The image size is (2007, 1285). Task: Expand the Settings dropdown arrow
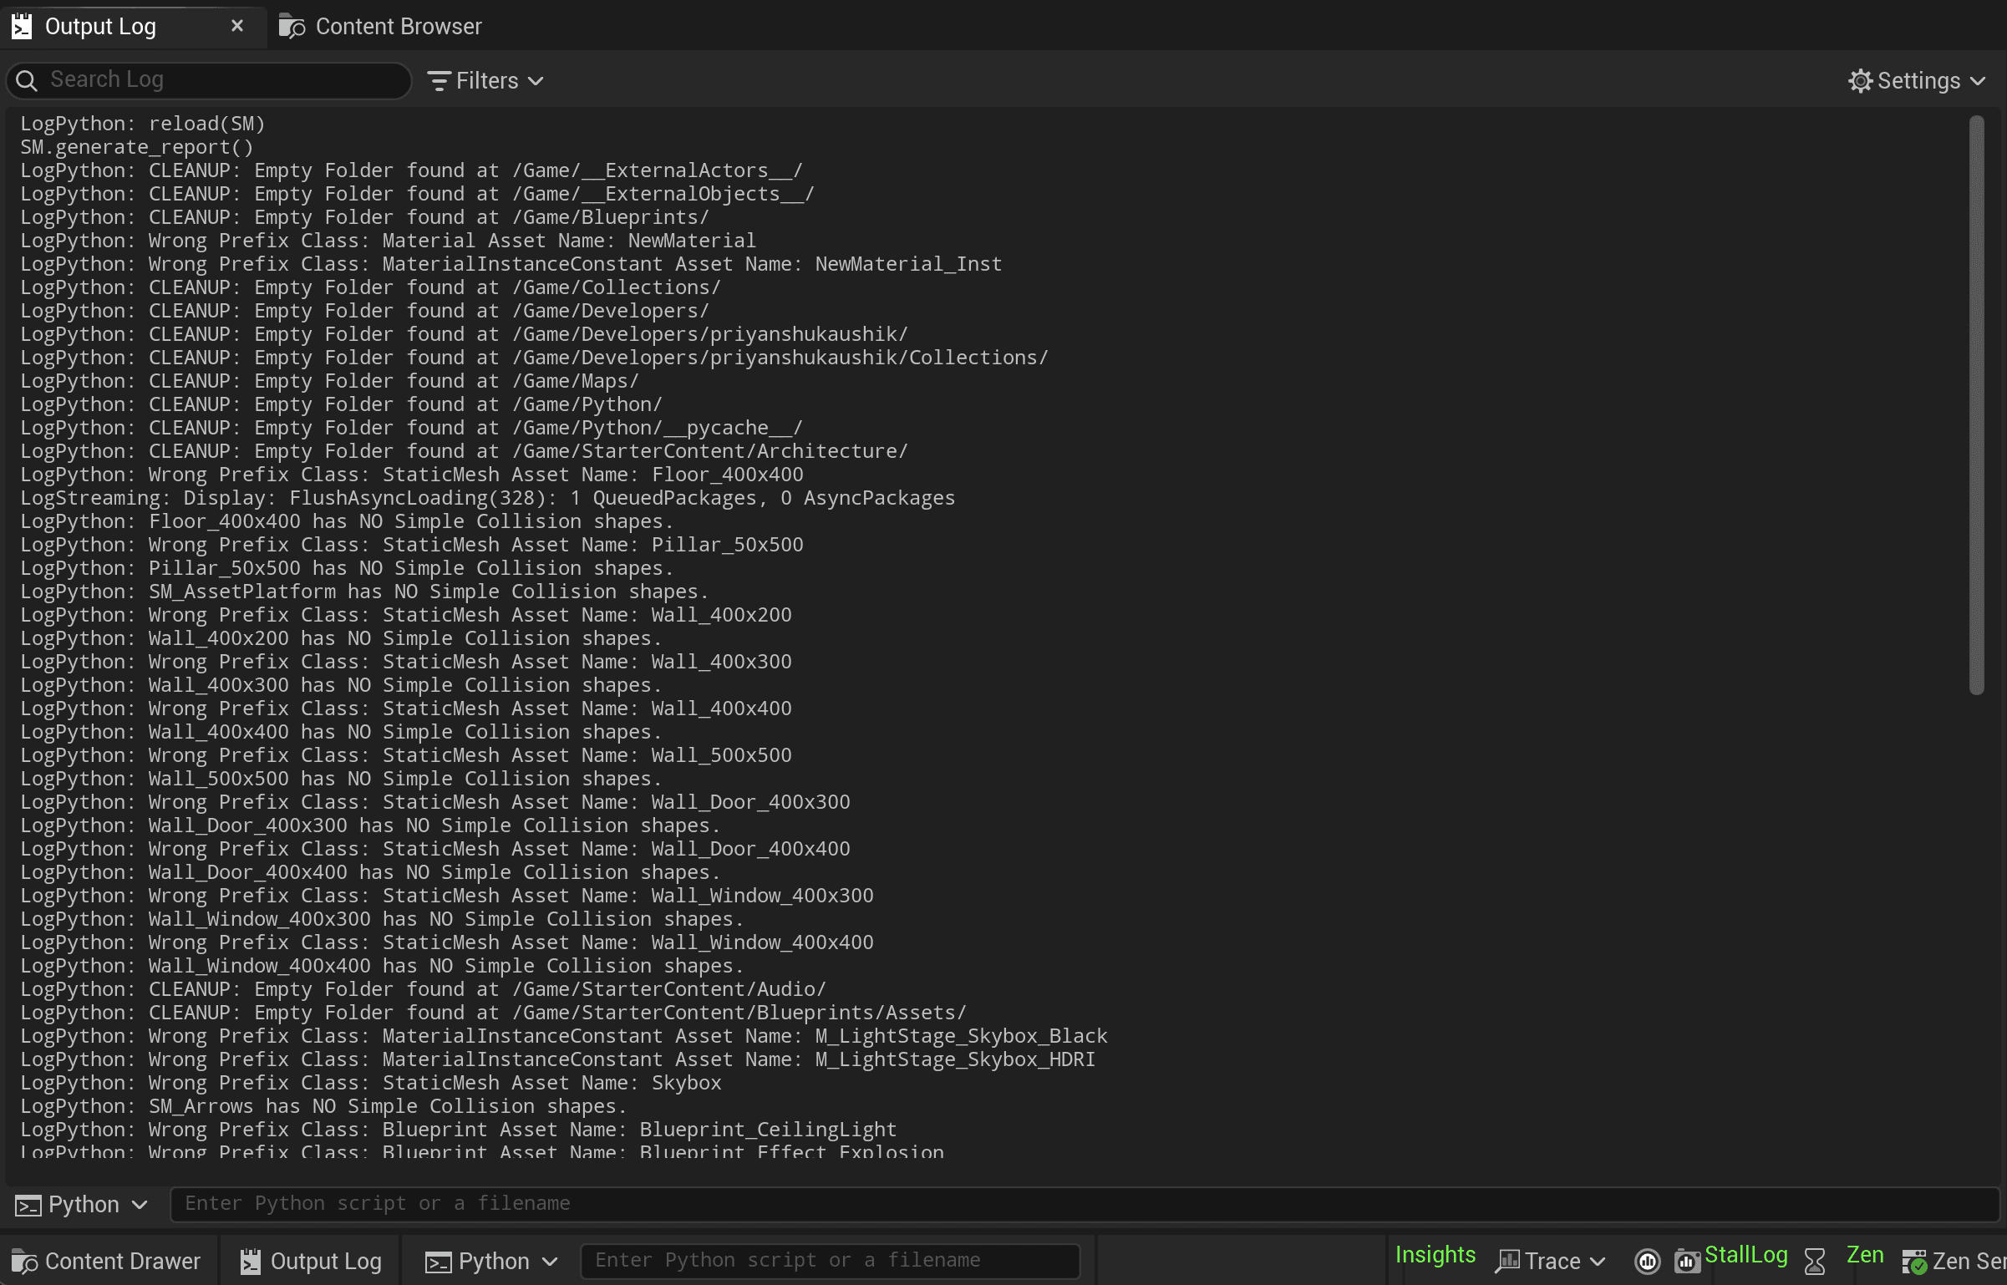(1978, 81)
